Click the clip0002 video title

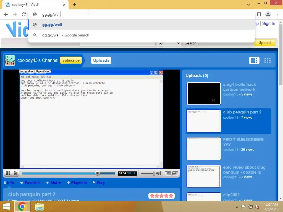tap(231, 195)
